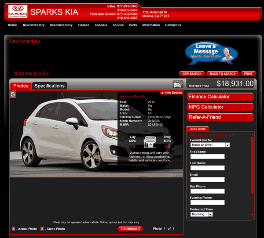
Task: Click the add-vehicle car icon
Action: (178, 84)
